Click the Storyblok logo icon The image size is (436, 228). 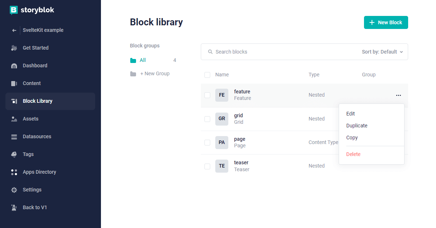click(13, 10)
